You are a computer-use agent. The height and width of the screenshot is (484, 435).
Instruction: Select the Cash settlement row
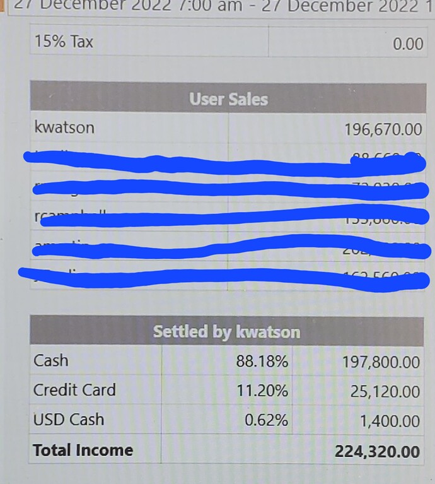pos(226,360)
